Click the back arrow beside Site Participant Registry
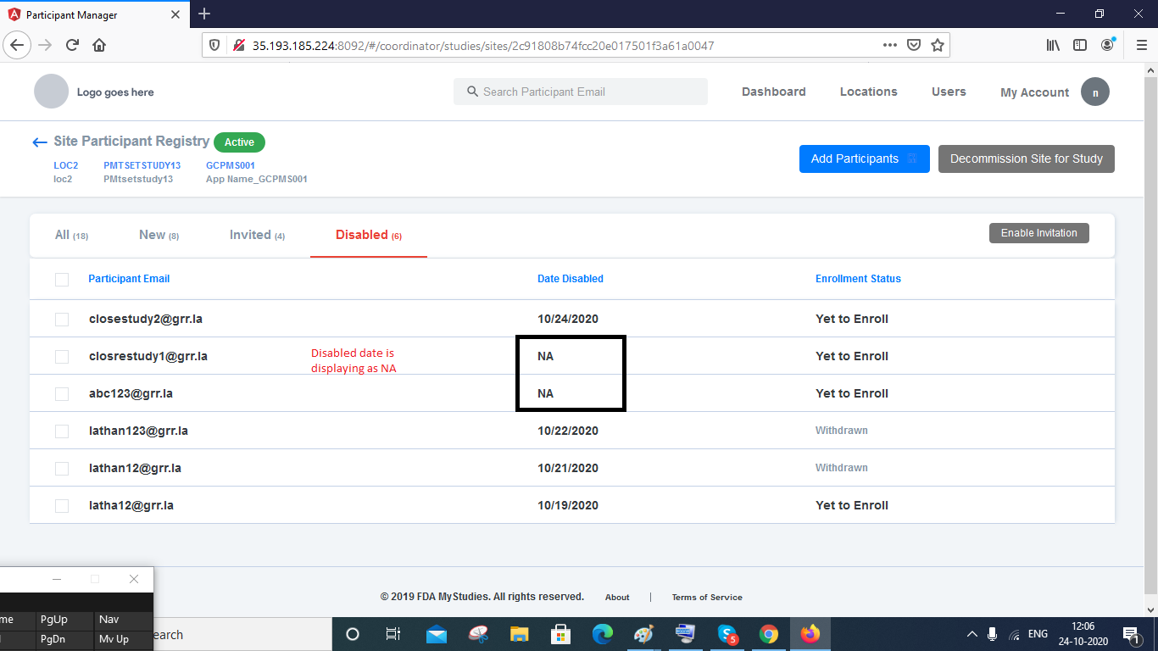 coord(39,142)
